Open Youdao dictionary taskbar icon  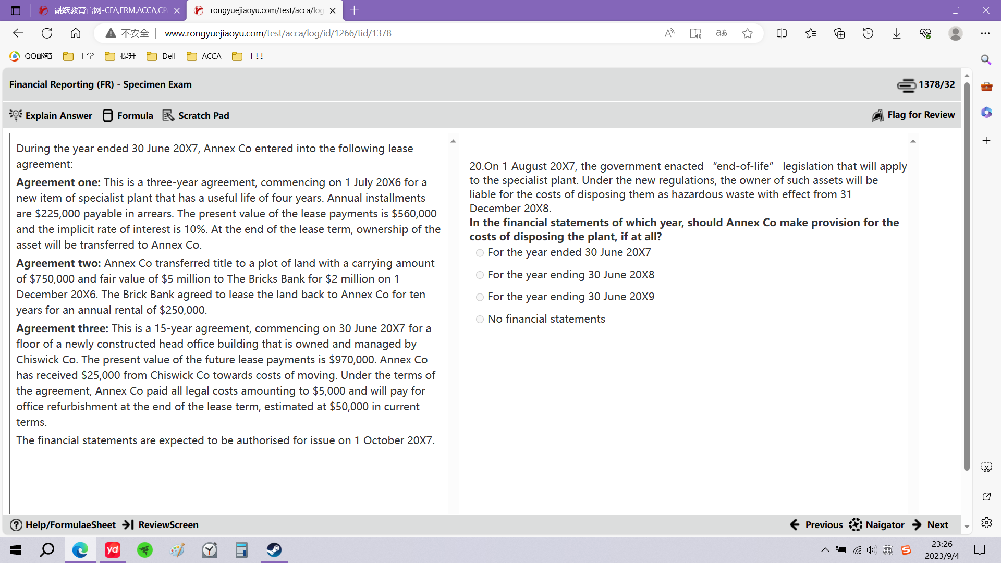113,550
